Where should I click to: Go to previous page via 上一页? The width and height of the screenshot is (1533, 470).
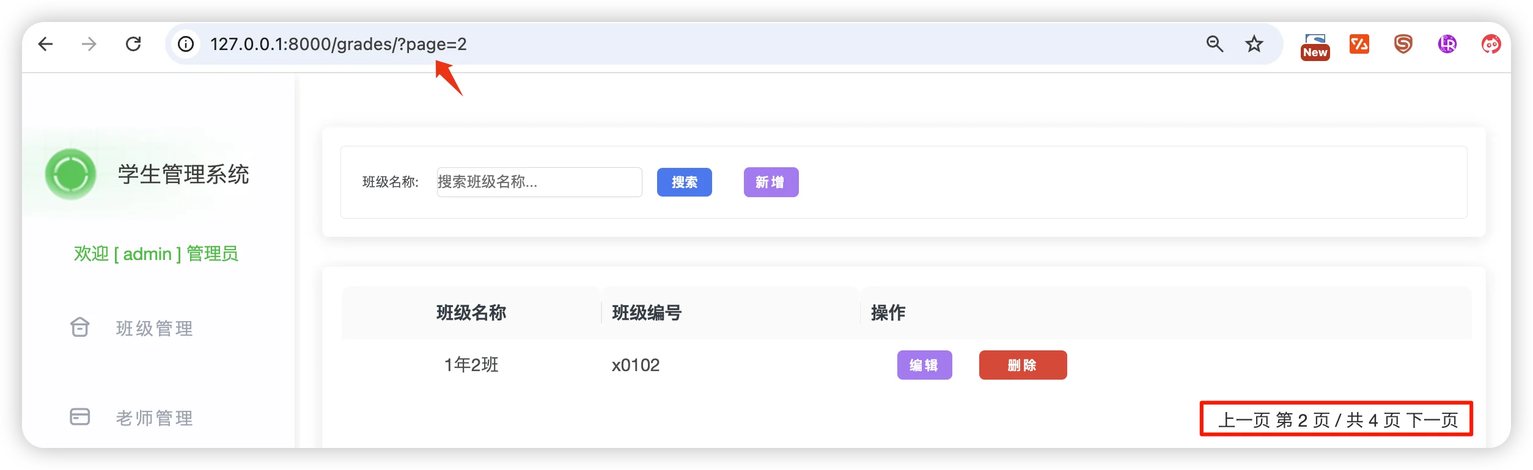[x=1244, y=420]
